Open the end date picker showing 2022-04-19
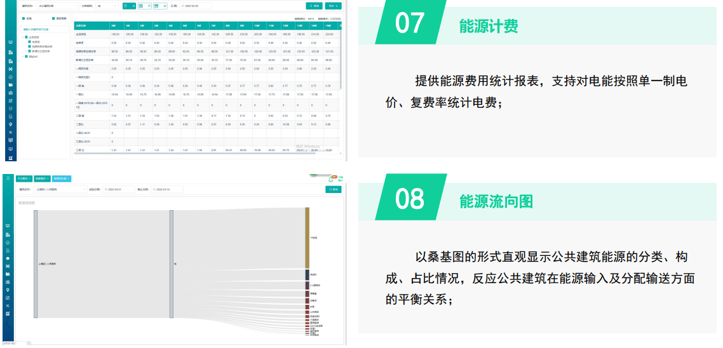723x348 pixels. (167, 189)
